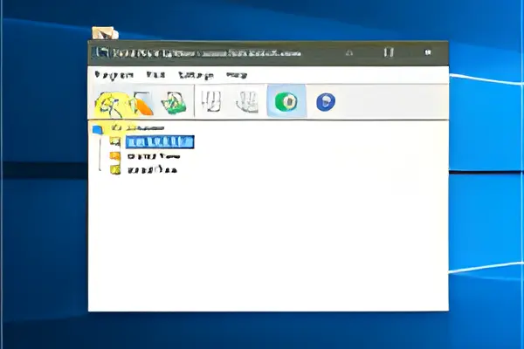
Task: Click the orange and gray toolbar icon
Action: coord(143,103)
